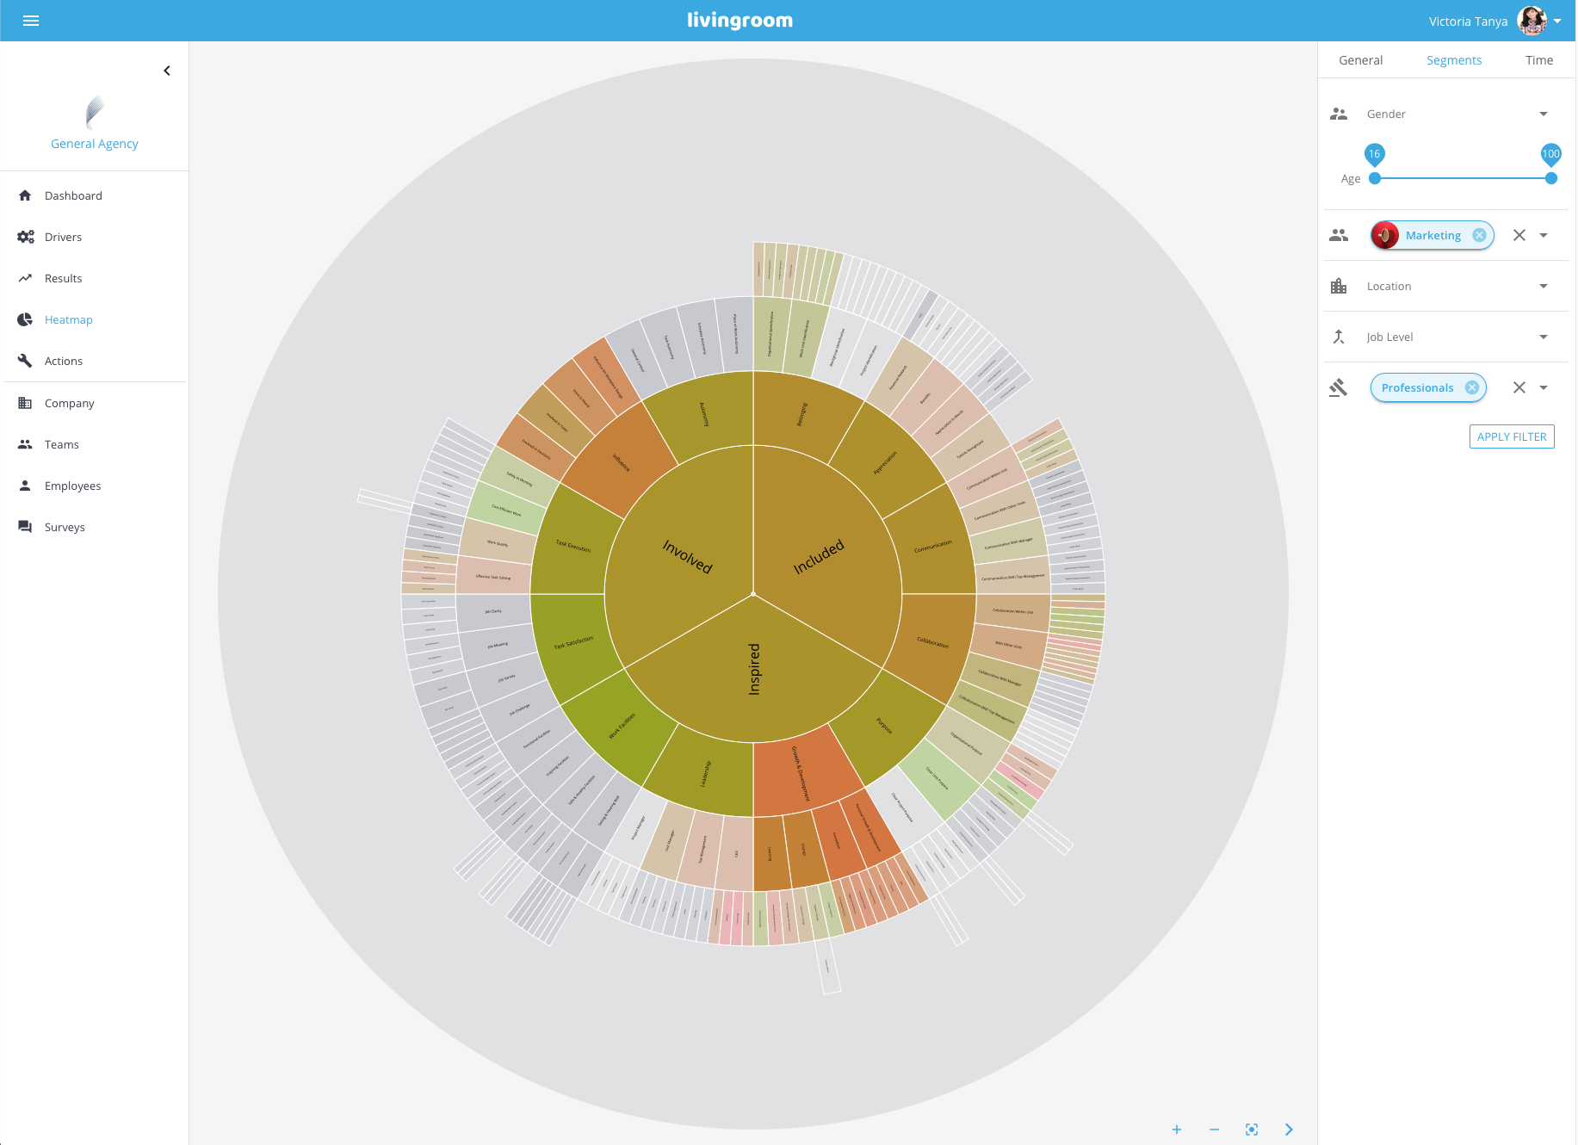Expand the Job Level dropdown
Image resolution: width=1578 pixels, height=1145 pixels.
pos(1544,337)
